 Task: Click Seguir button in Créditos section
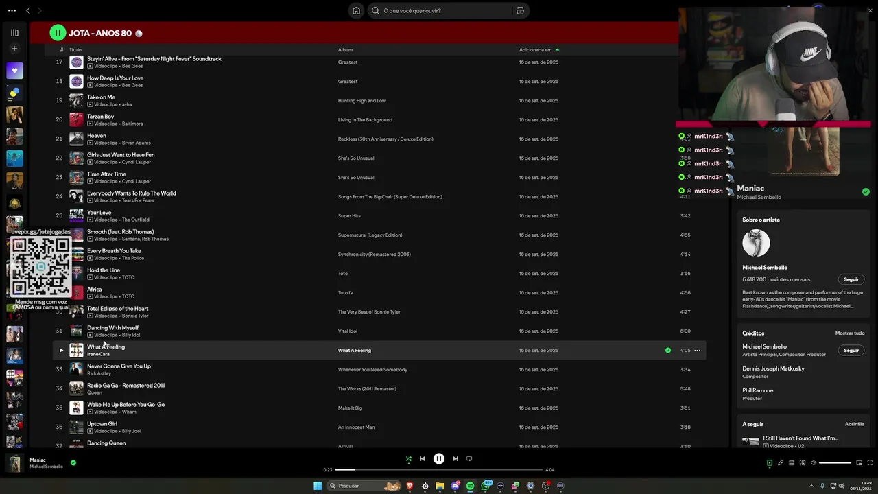(x=851, y=351)
